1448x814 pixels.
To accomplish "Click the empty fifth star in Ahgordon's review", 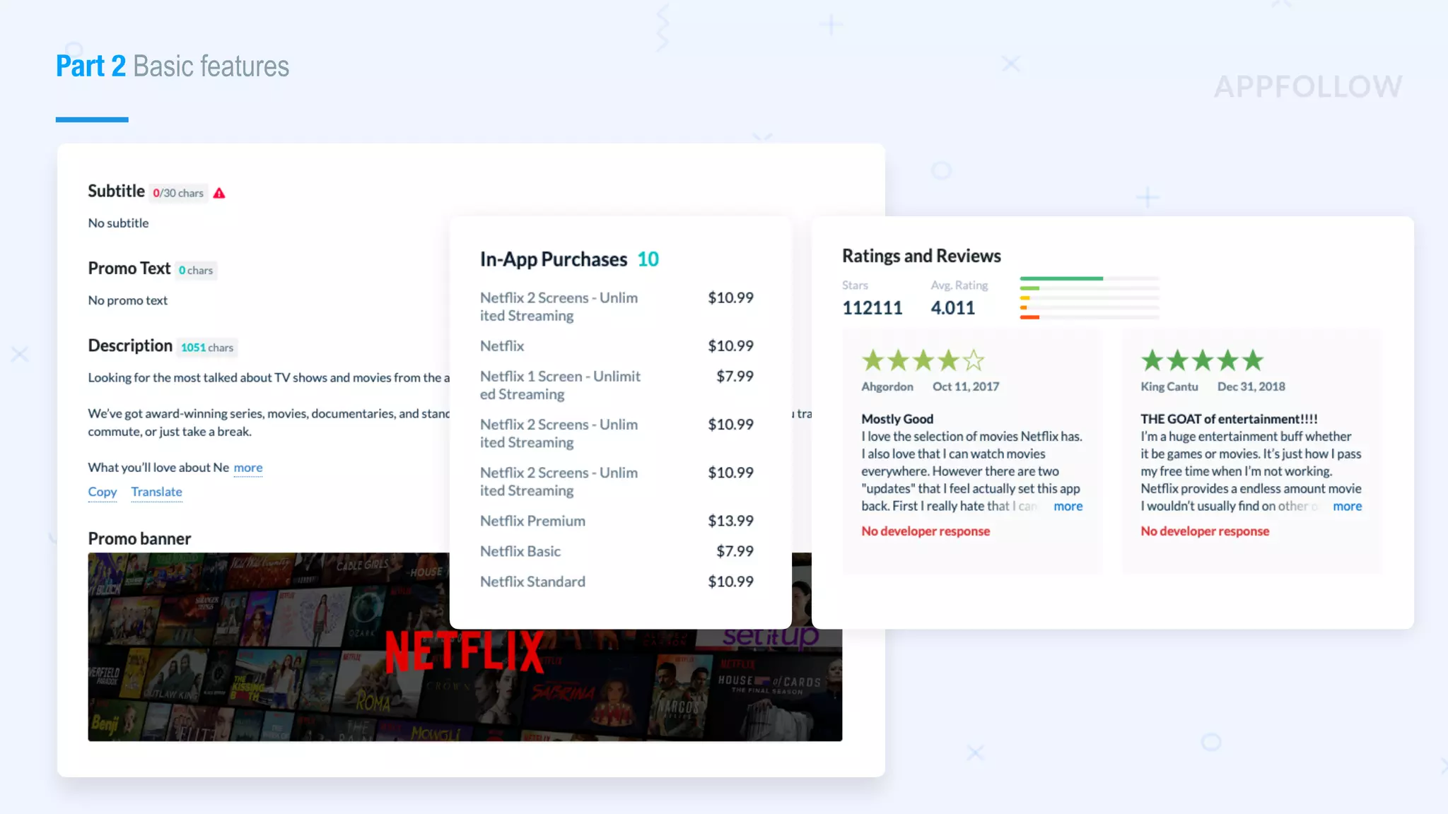I will [x=974, y=360].
